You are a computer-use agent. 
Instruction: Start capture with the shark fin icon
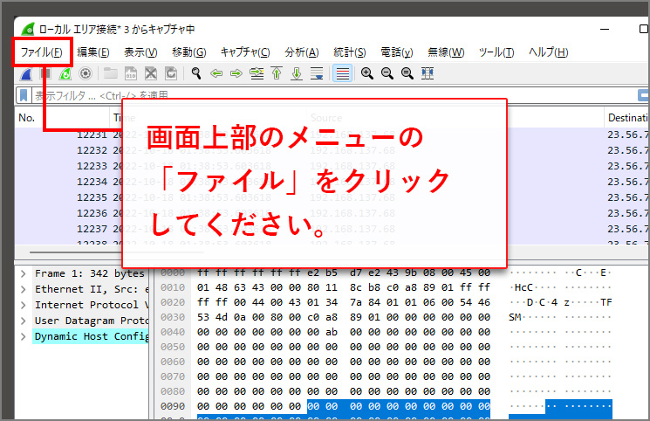[x=26, y=74]
